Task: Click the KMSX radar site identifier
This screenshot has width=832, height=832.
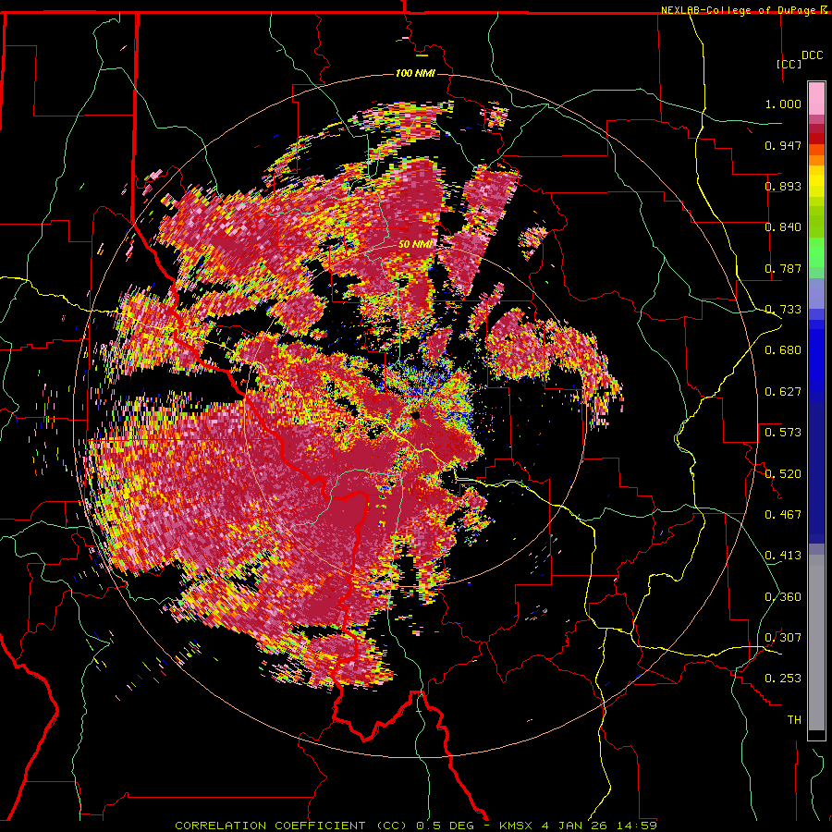Action: pyautogui.click(x=518, y=826)
